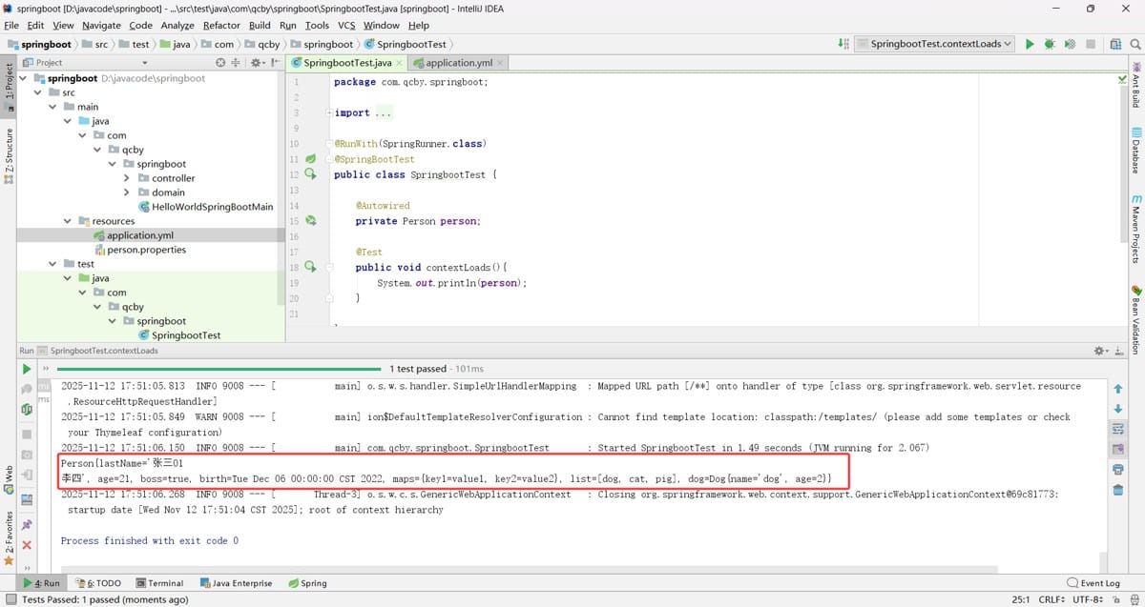This screenshot has width=1145, height=607.
Task: Clear console output with trash icon
Action: (1117, 491)
